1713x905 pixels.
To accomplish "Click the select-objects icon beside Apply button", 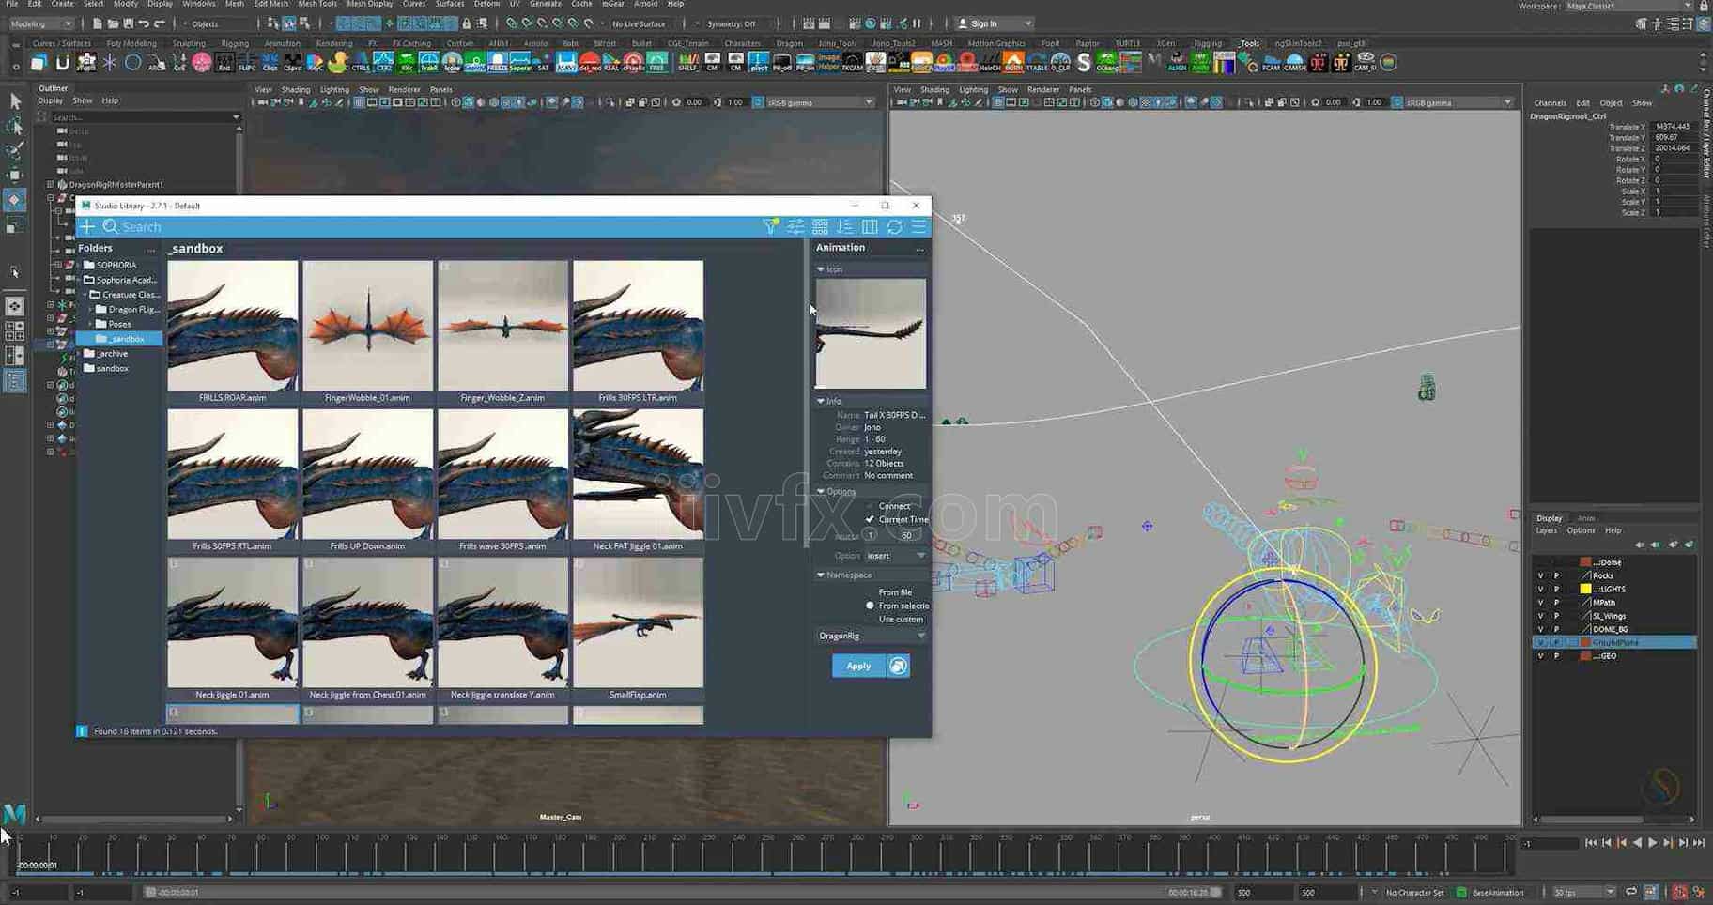I will (x=898, y=666).
